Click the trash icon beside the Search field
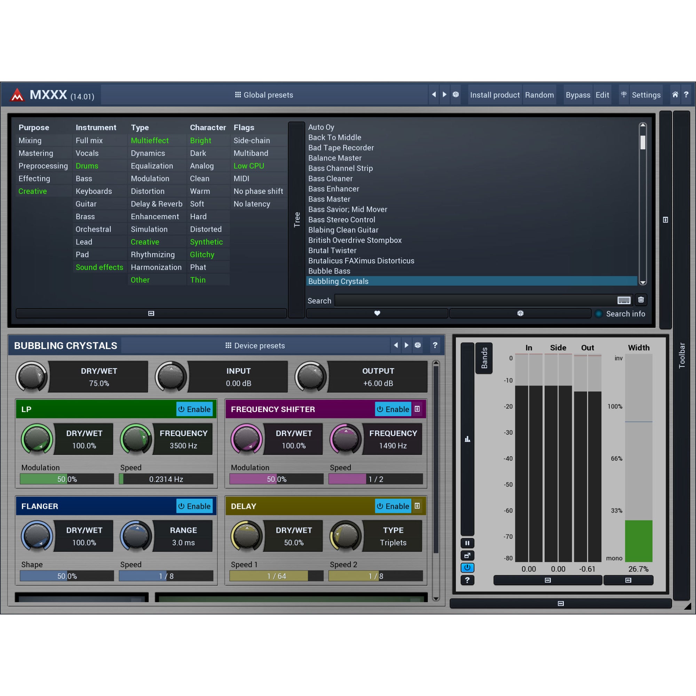The width and height of the screenshot is (696, 696). point(641,300)
